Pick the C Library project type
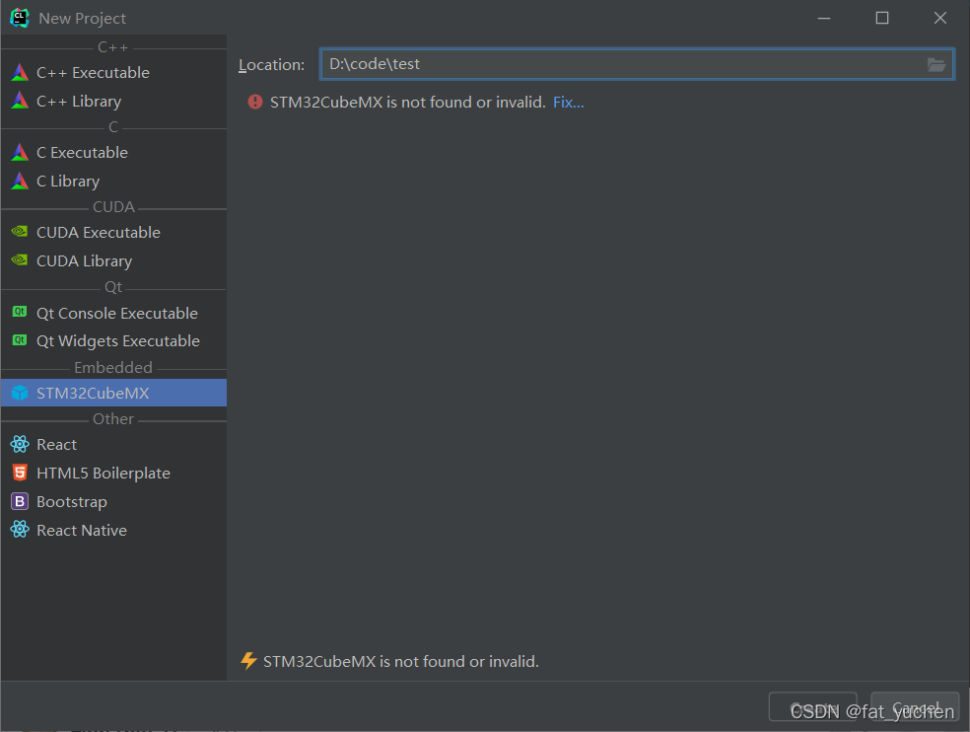The image size is (970, 732). point(113,181)
